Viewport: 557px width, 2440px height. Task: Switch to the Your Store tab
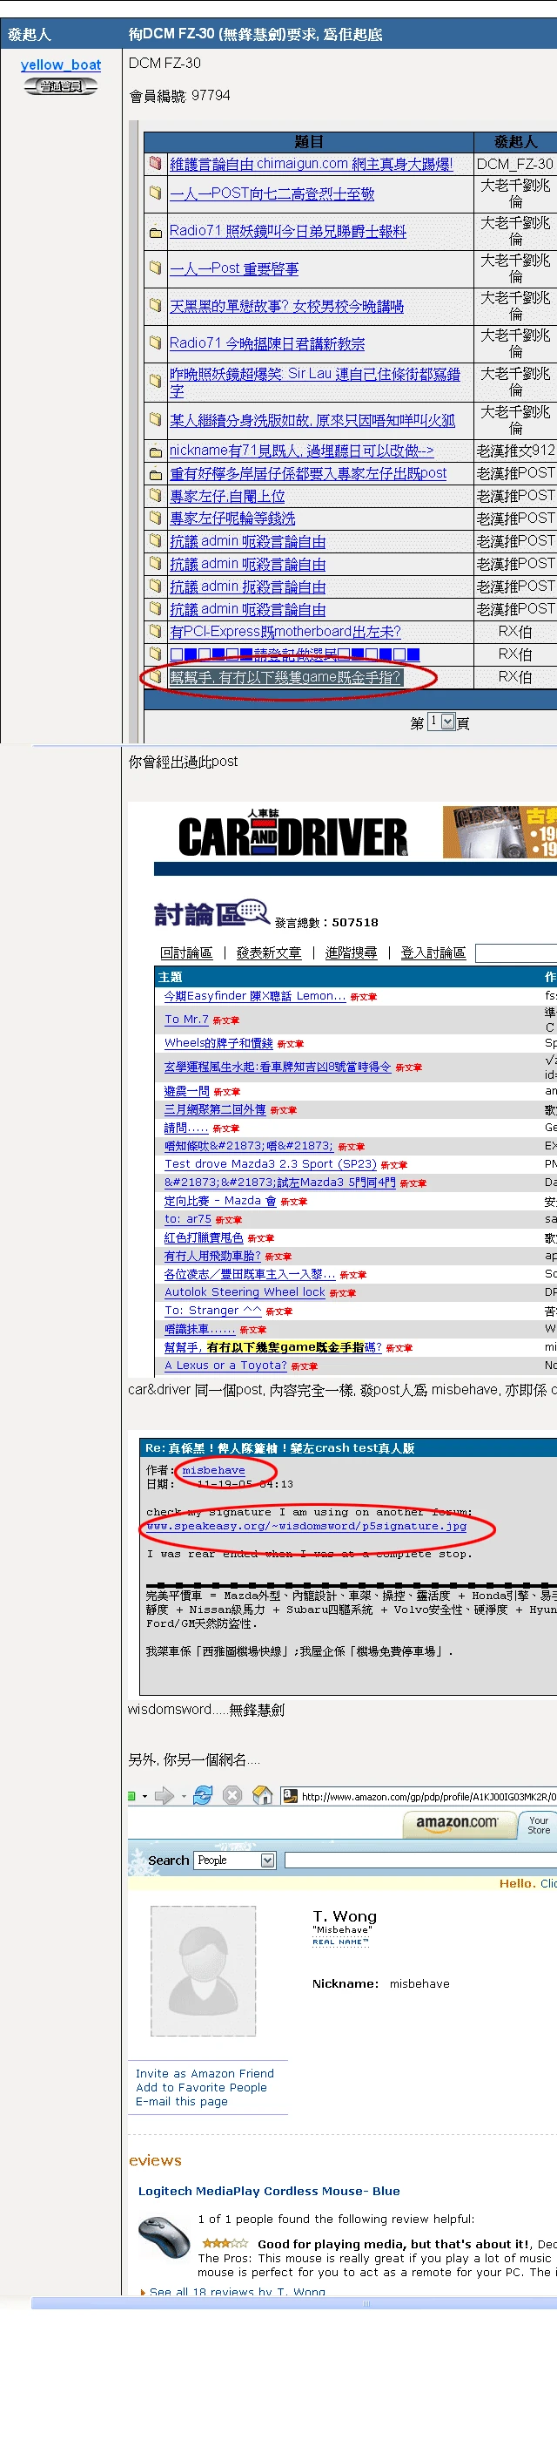538,1826
